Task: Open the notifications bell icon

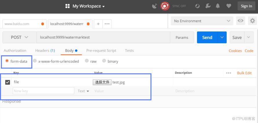Action: click(218, 6)
